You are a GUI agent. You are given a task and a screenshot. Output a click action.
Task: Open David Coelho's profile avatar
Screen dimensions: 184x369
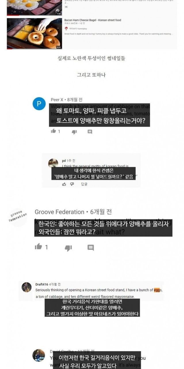tap(39, 355)
